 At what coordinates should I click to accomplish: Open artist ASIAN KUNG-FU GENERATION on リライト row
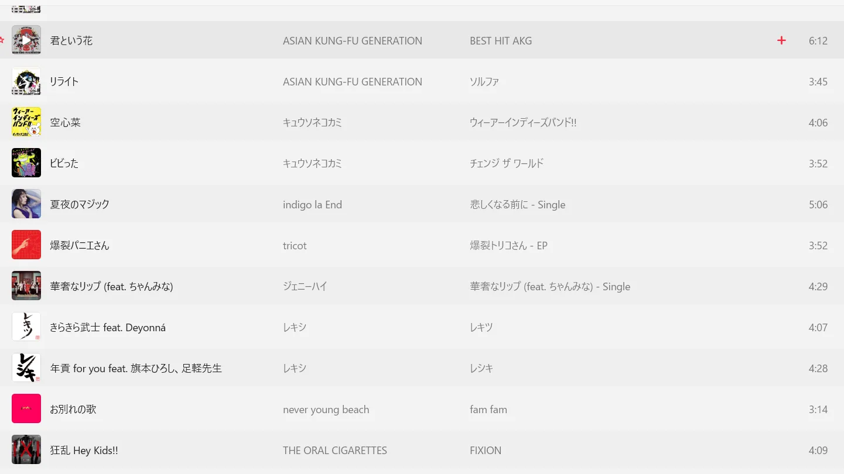[x=352, y=82]
